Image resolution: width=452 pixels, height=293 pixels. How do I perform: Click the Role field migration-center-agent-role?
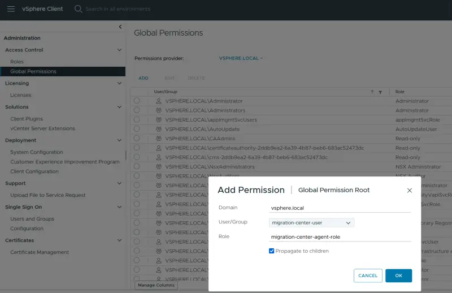(340, 236)
